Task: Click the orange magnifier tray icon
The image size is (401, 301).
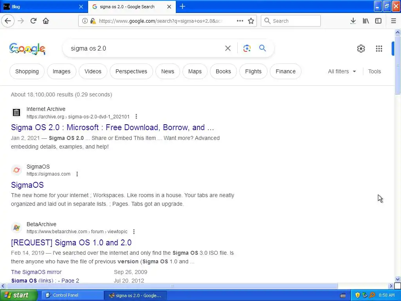Action: 372,295
